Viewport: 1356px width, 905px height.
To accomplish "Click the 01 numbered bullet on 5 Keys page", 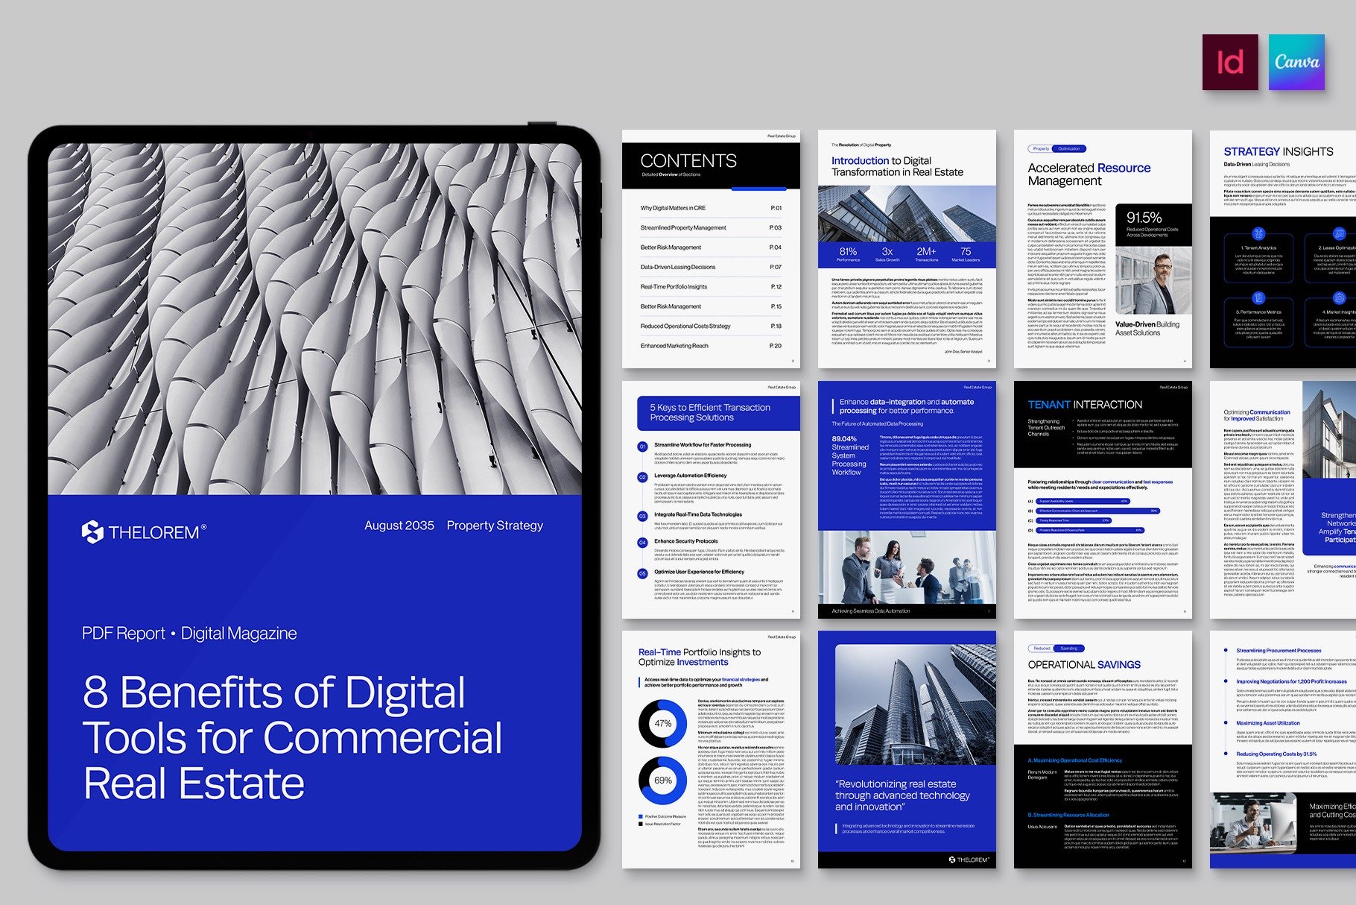I will (x=642, y=447).
